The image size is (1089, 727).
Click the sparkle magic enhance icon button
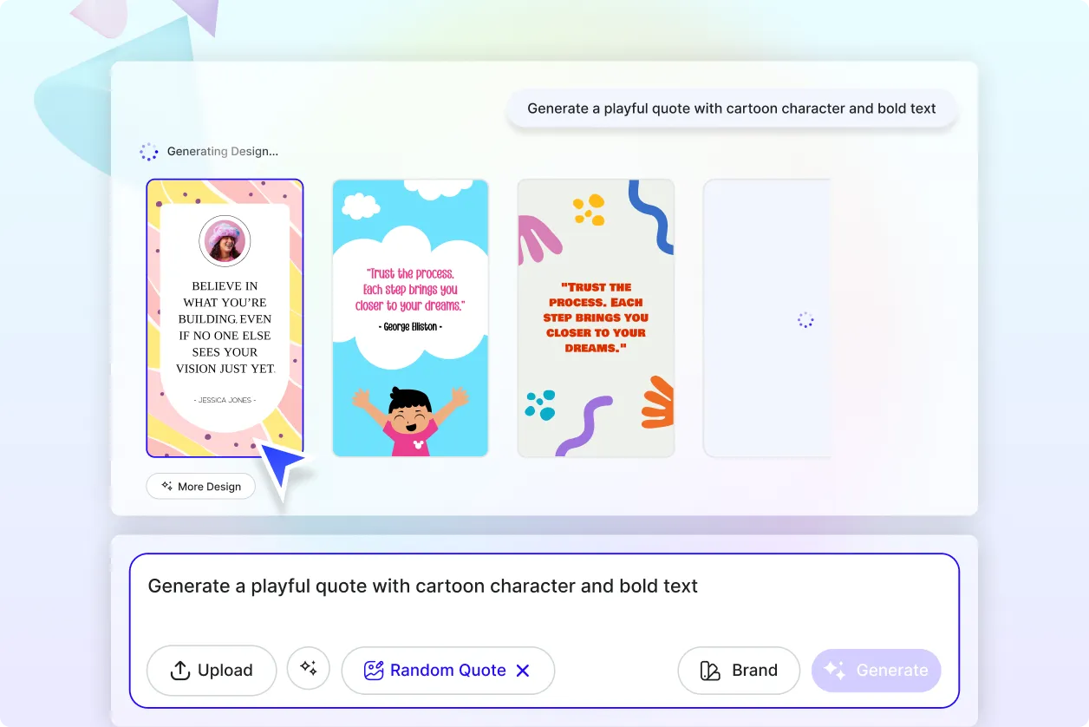click(x=309, y=668)
